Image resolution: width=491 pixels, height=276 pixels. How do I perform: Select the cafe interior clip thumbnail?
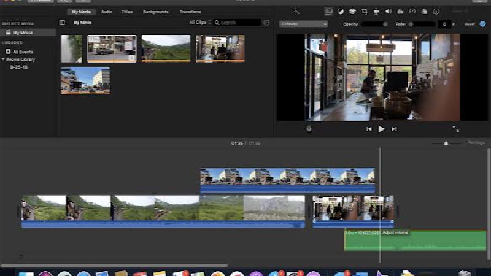(220, 48)
